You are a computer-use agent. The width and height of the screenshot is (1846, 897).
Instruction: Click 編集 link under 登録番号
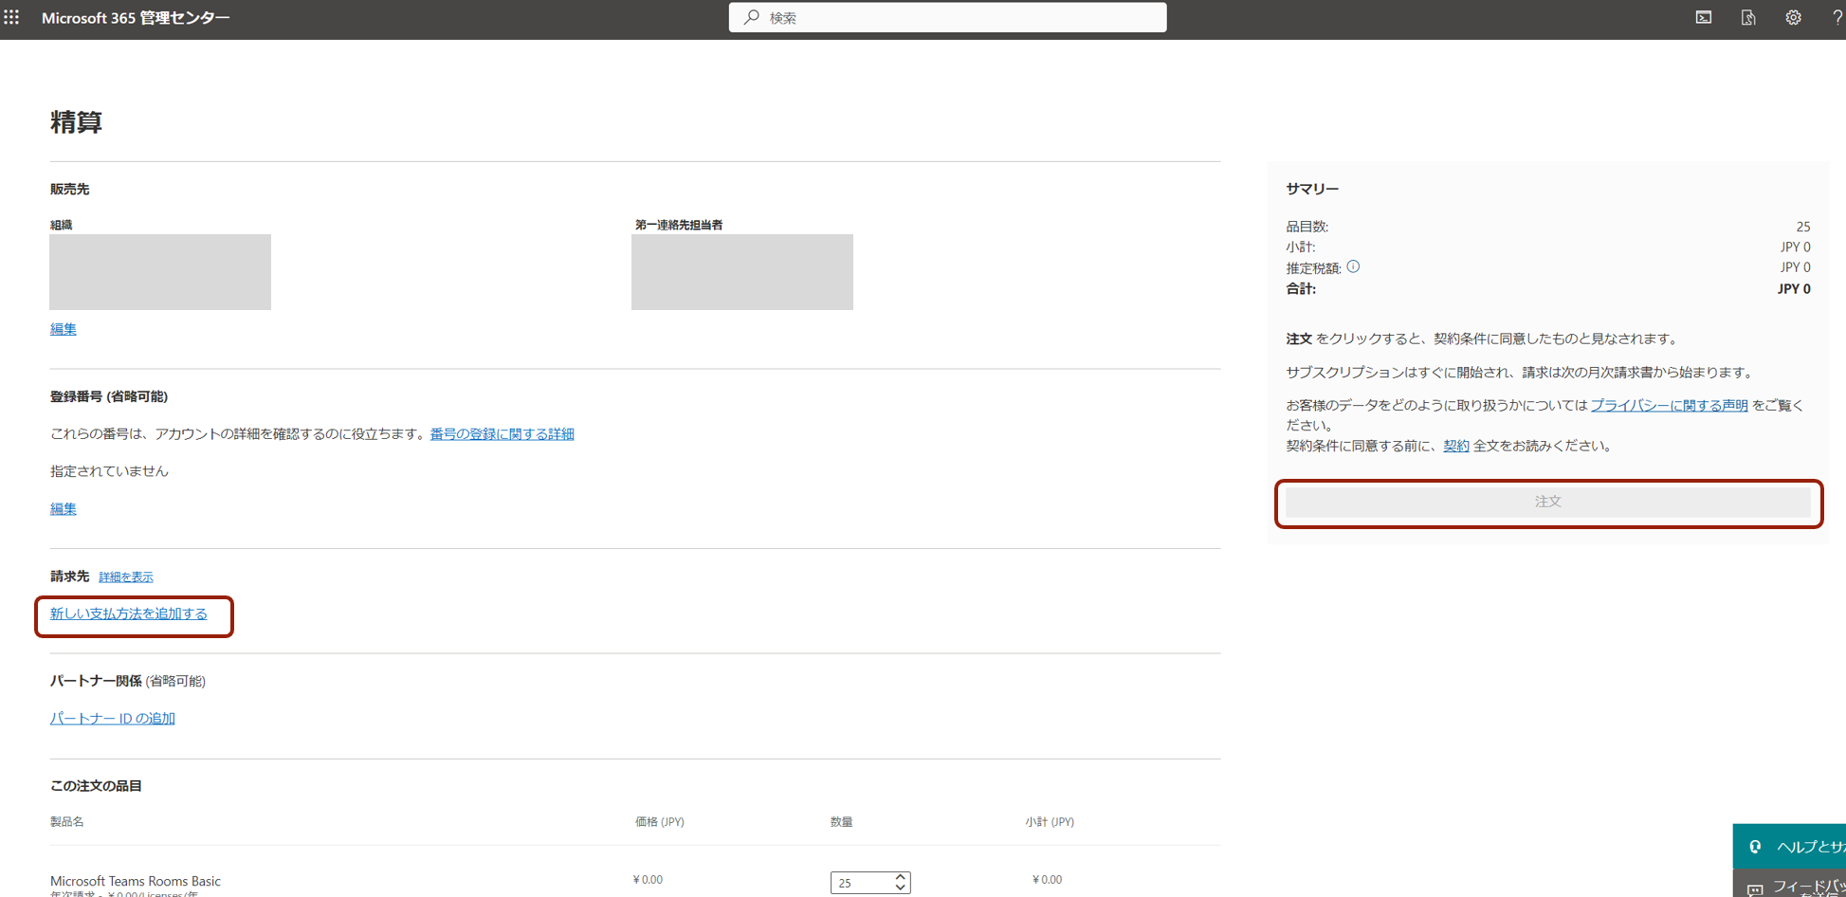64,508
